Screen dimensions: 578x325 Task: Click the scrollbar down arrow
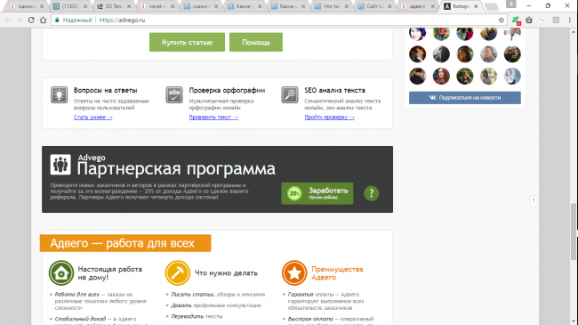coord(573,321)
